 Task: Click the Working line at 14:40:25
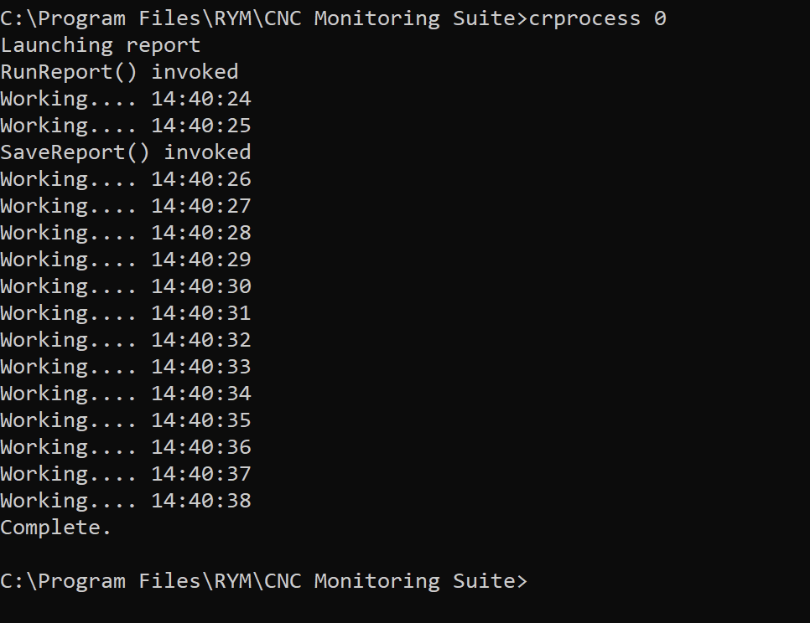(126, 126)
